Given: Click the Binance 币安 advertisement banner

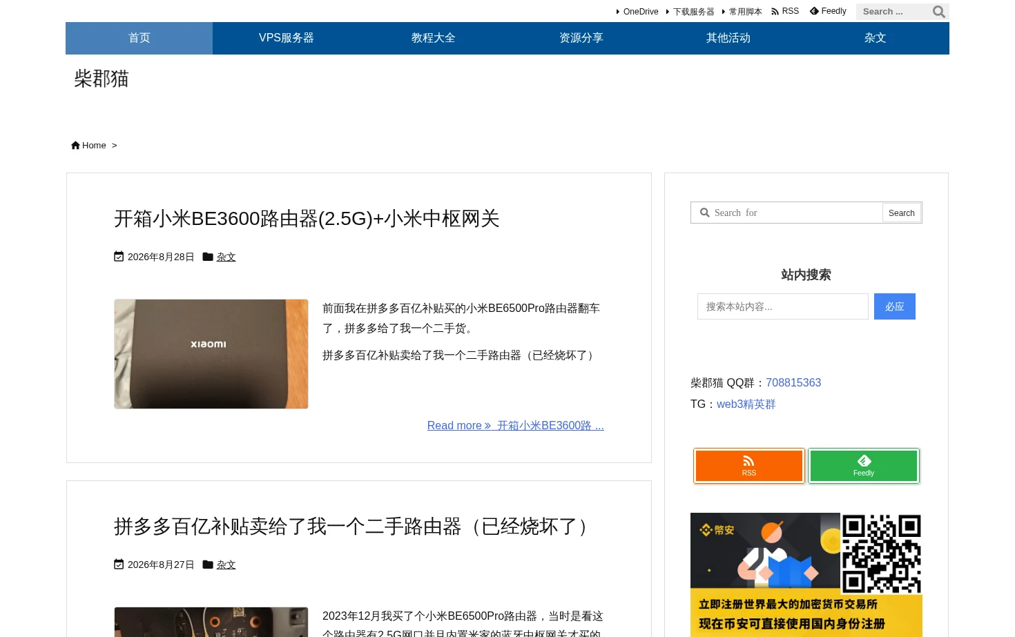Looking at the screenshot, I should pyautogui.click(x=806, y=575).
